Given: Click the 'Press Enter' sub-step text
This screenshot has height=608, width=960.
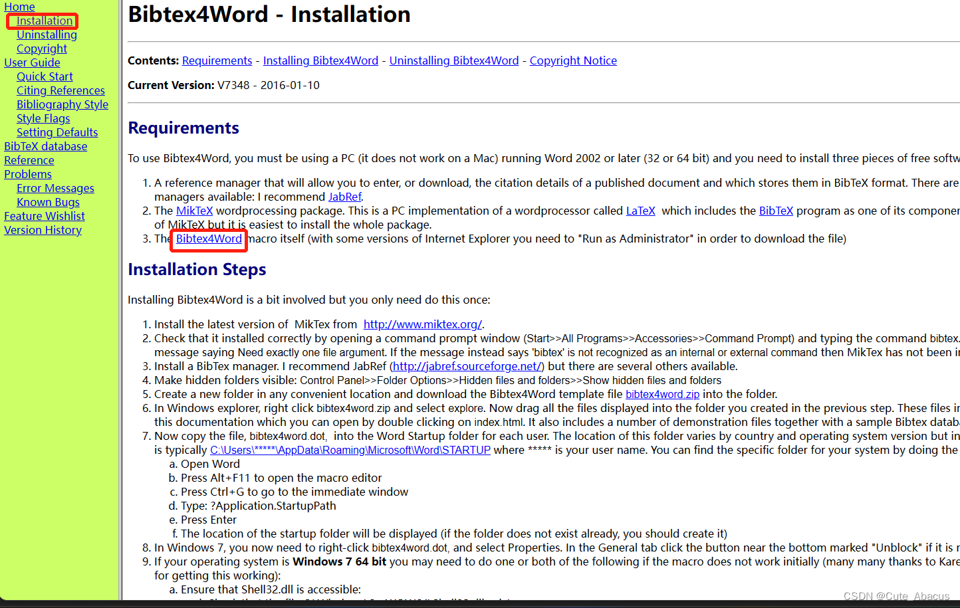Looking at the screenshot, I should click(209, 520).
